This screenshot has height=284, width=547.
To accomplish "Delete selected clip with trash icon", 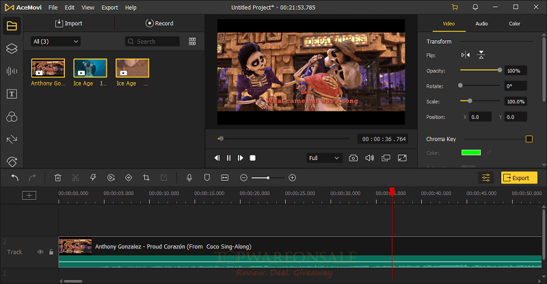I will (x=57, y=178).
